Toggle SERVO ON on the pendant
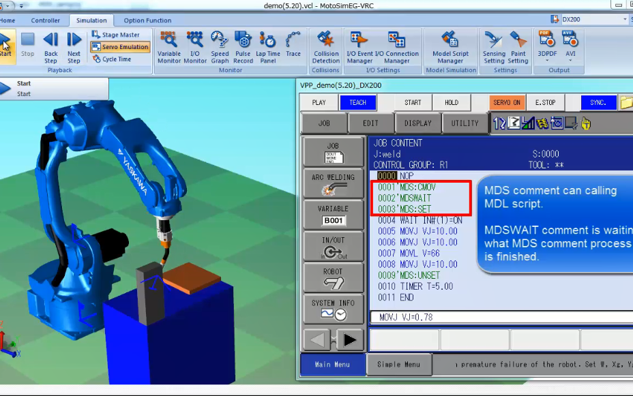 507,102
